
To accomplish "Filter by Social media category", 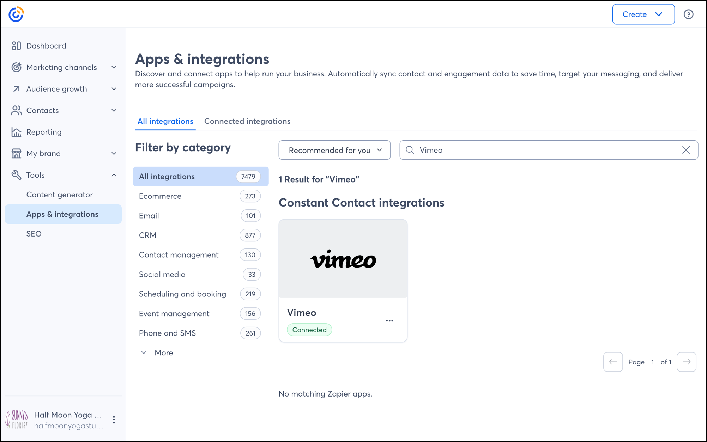I will (x=201, y=274).
